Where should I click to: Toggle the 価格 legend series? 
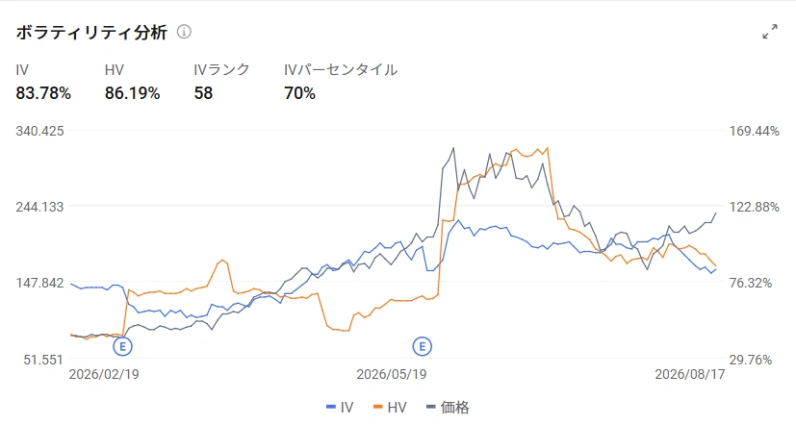click(x=448, y=408)
